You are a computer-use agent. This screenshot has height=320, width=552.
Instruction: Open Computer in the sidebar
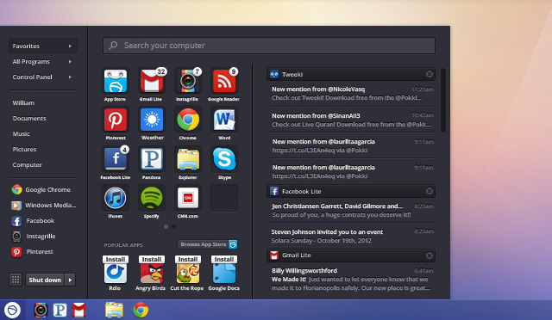click(27, 165)
